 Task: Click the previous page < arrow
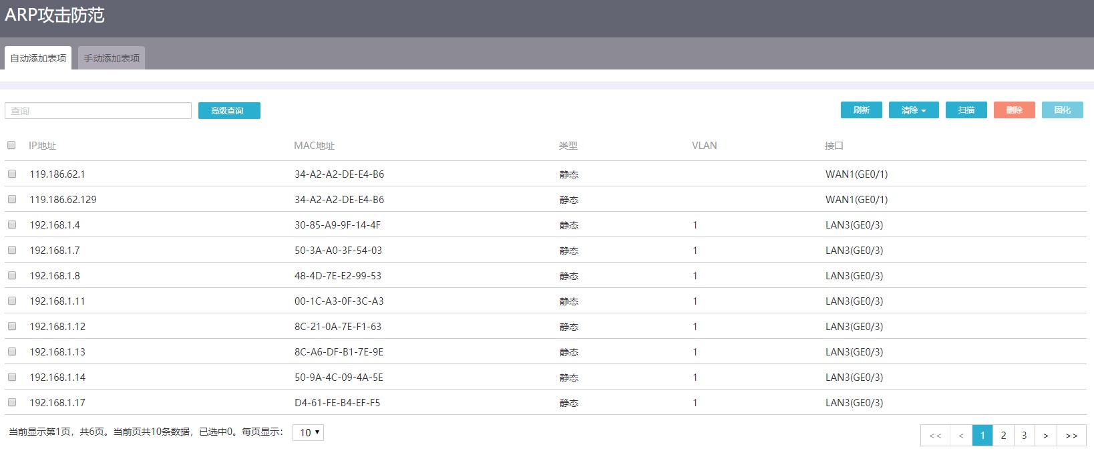[x=961, y=436]
